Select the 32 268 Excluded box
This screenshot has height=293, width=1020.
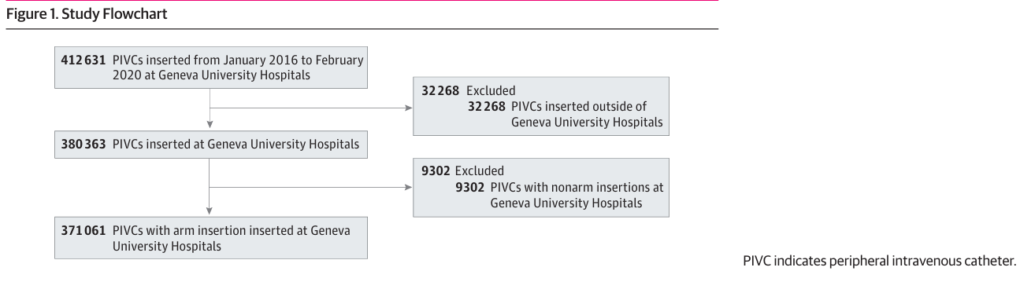pyautogui.click(x=542, y=107)
